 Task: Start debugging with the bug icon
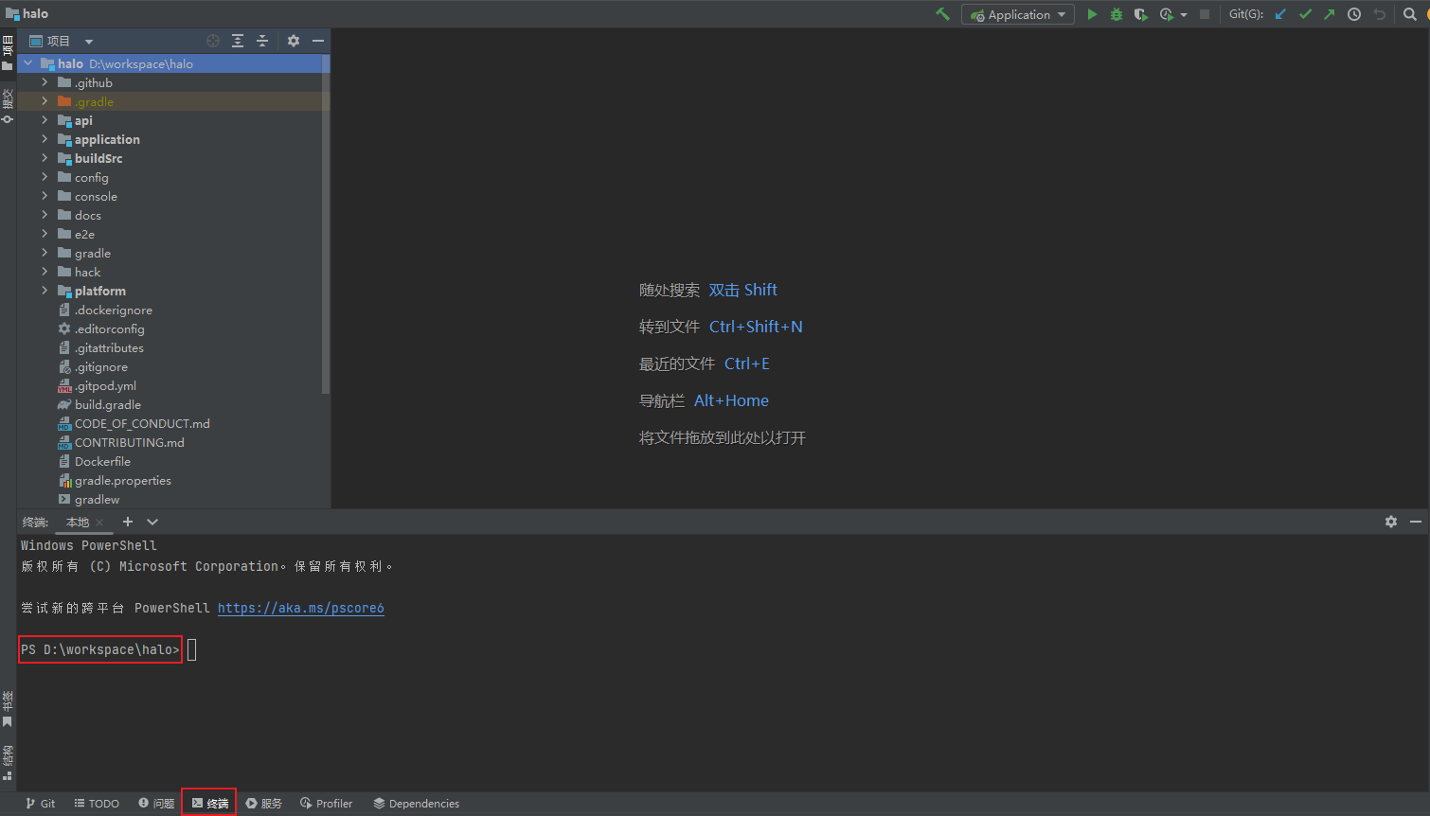tap(1117, 14)
